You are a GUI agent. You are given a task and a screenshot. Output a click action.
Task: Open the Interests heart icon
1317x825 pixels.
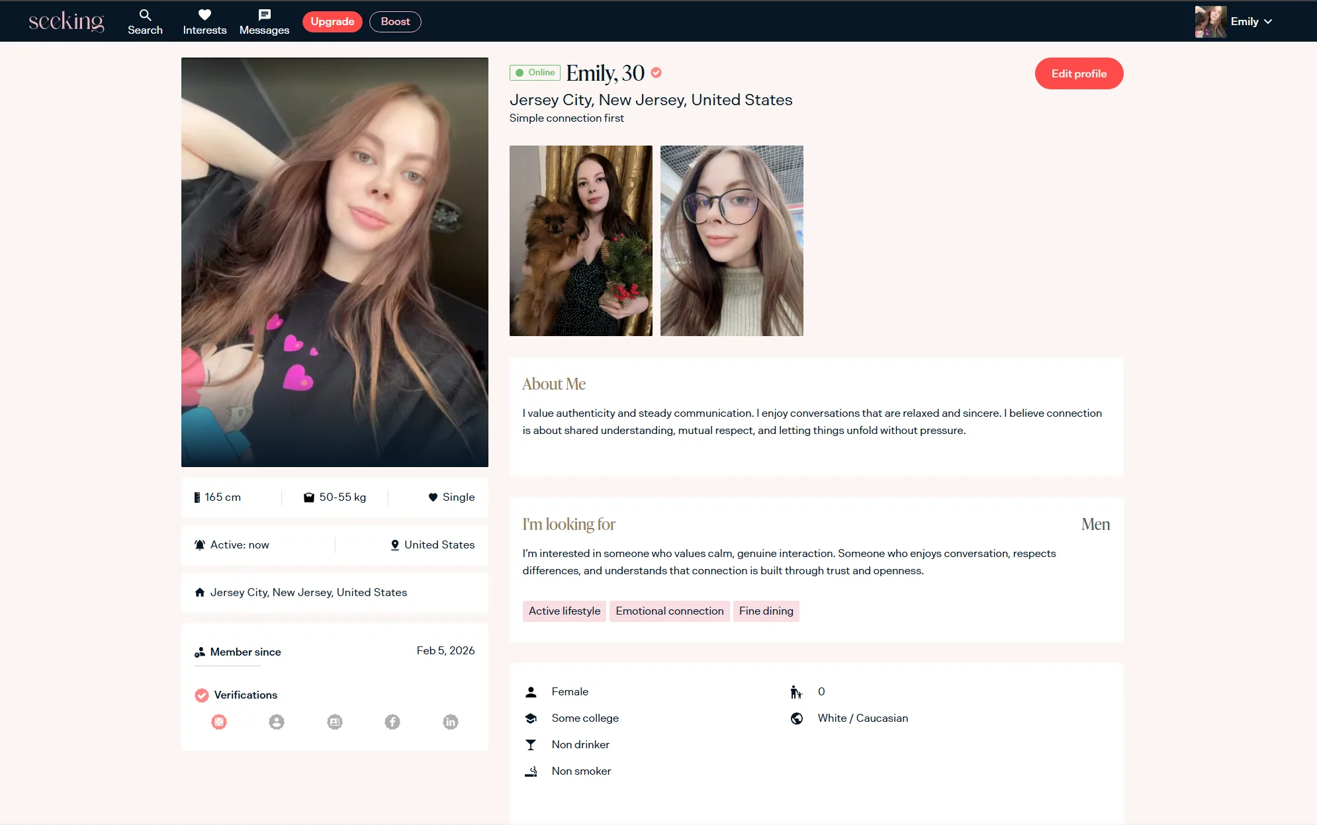204,15
